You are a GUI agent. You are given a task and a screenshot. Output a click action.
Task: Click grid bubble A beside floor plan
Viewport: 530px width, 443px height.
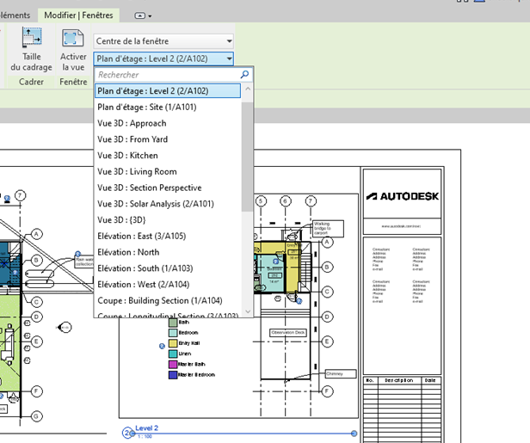click(326, 243)
